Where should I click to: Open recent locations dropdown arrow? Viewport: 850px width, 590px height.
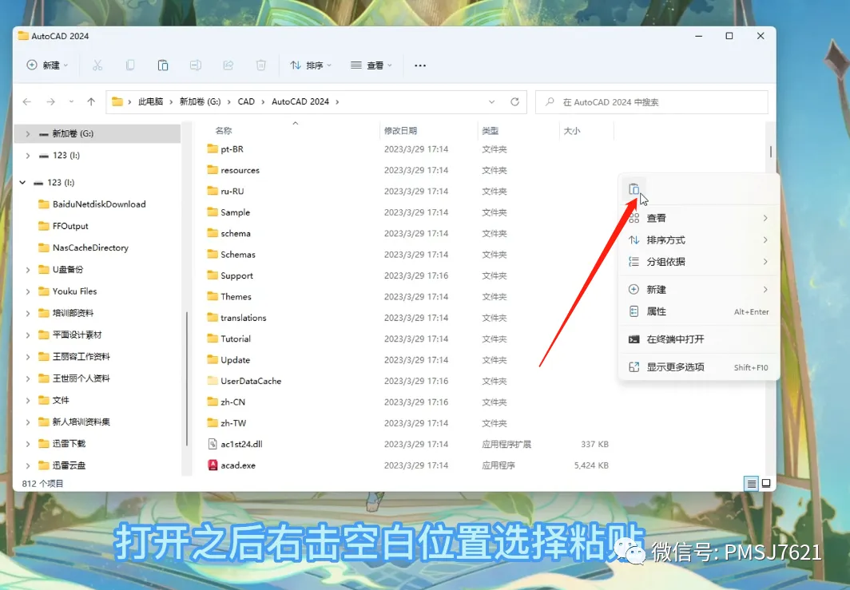pos(71,102)
